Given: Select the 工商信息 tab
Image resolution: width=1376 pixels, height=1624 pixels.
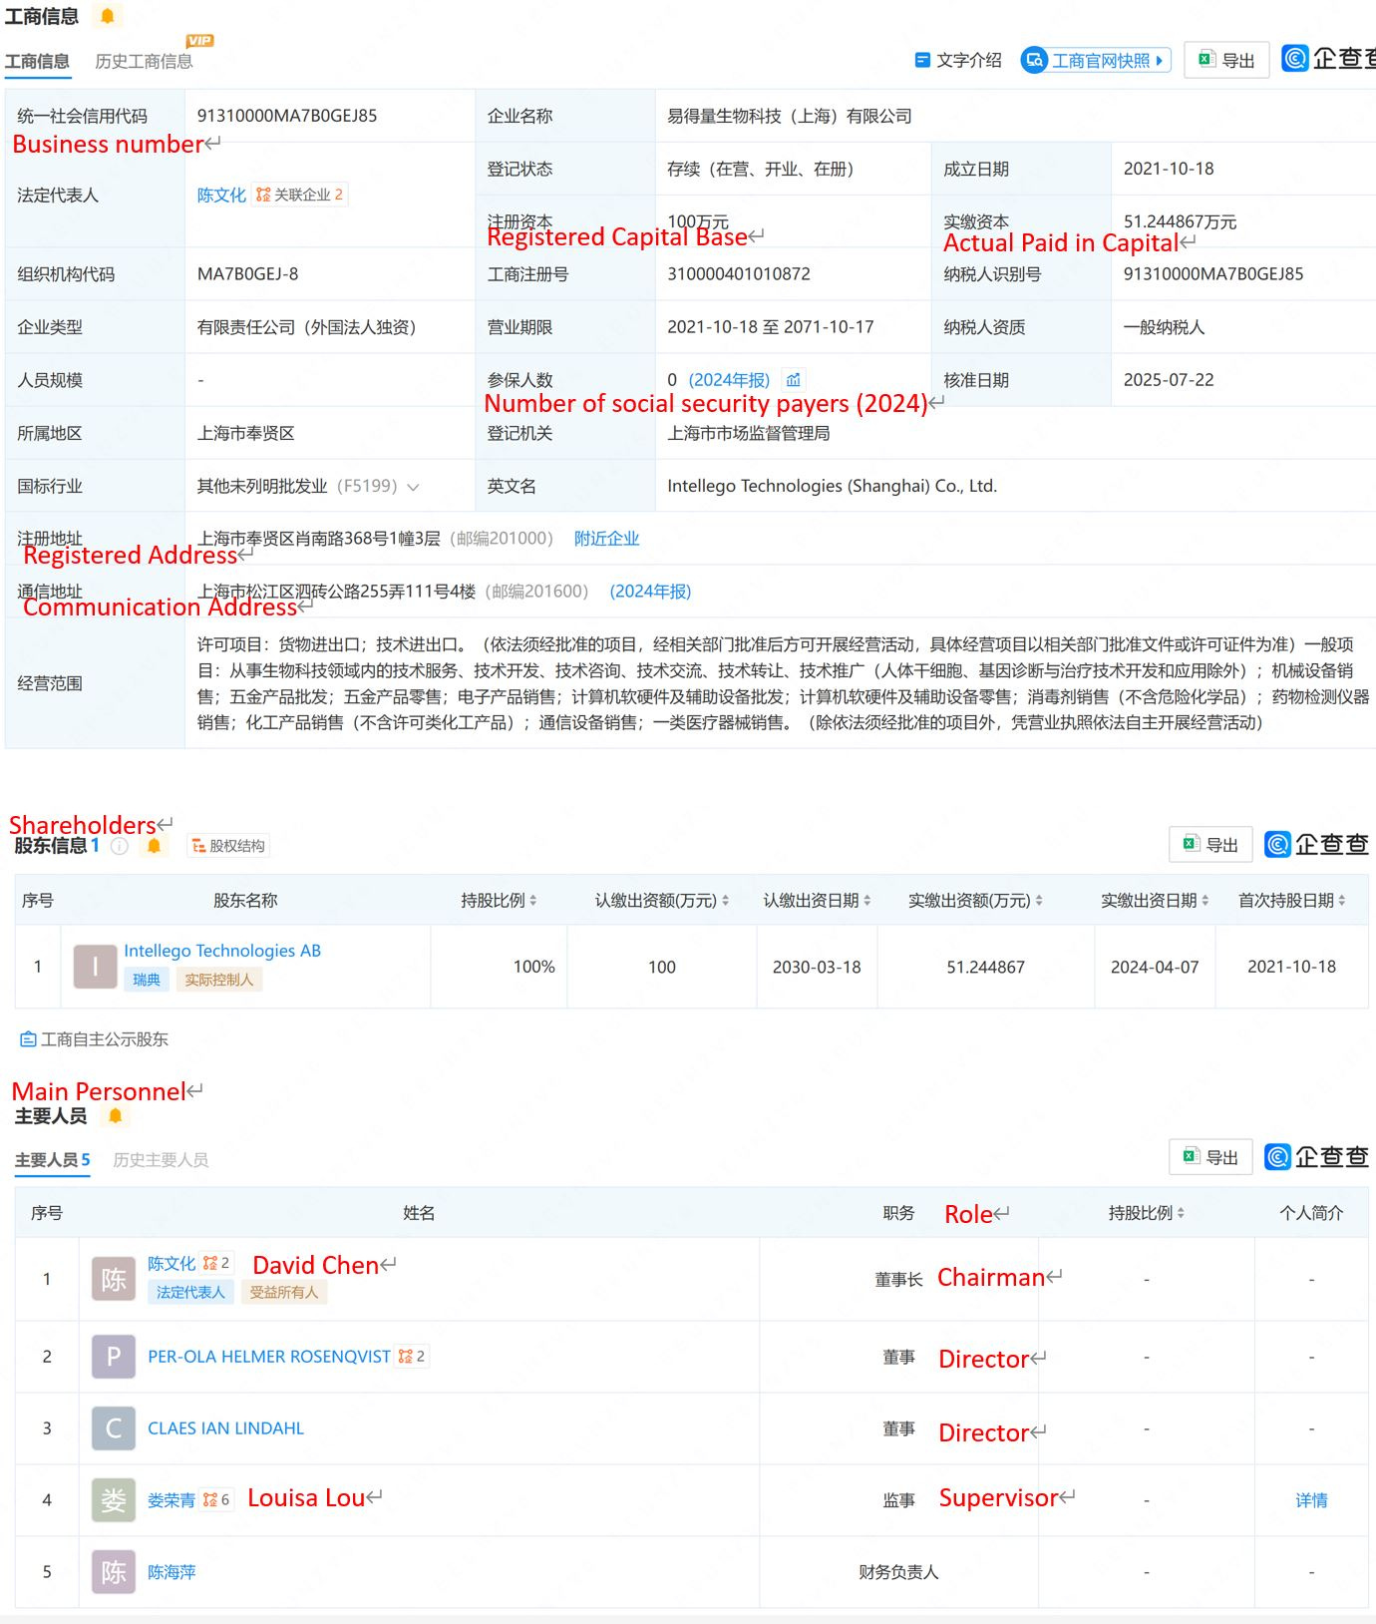Looking at the screenshot, I should pos(37,62).
